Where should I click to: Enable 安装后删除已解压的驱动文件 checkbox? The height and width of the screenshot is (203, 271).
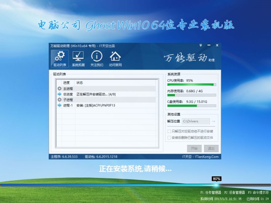169,137
